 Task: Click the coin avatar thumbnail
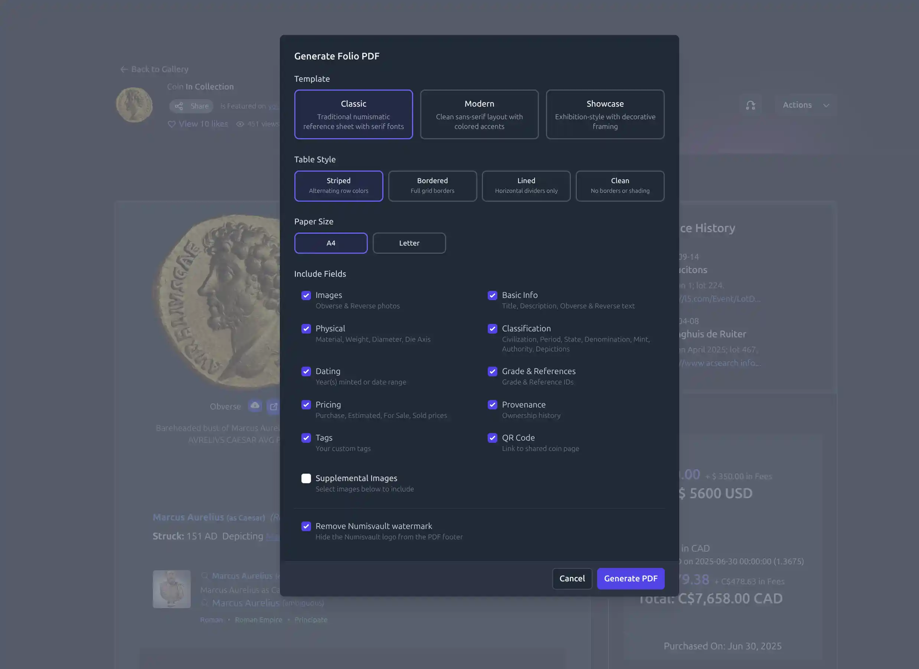click(134, 105)
